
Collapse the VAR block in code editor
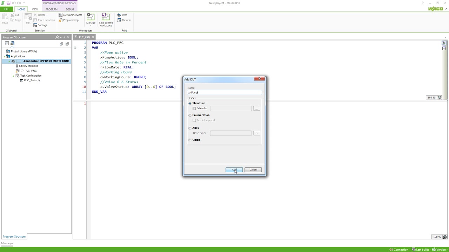75,48
